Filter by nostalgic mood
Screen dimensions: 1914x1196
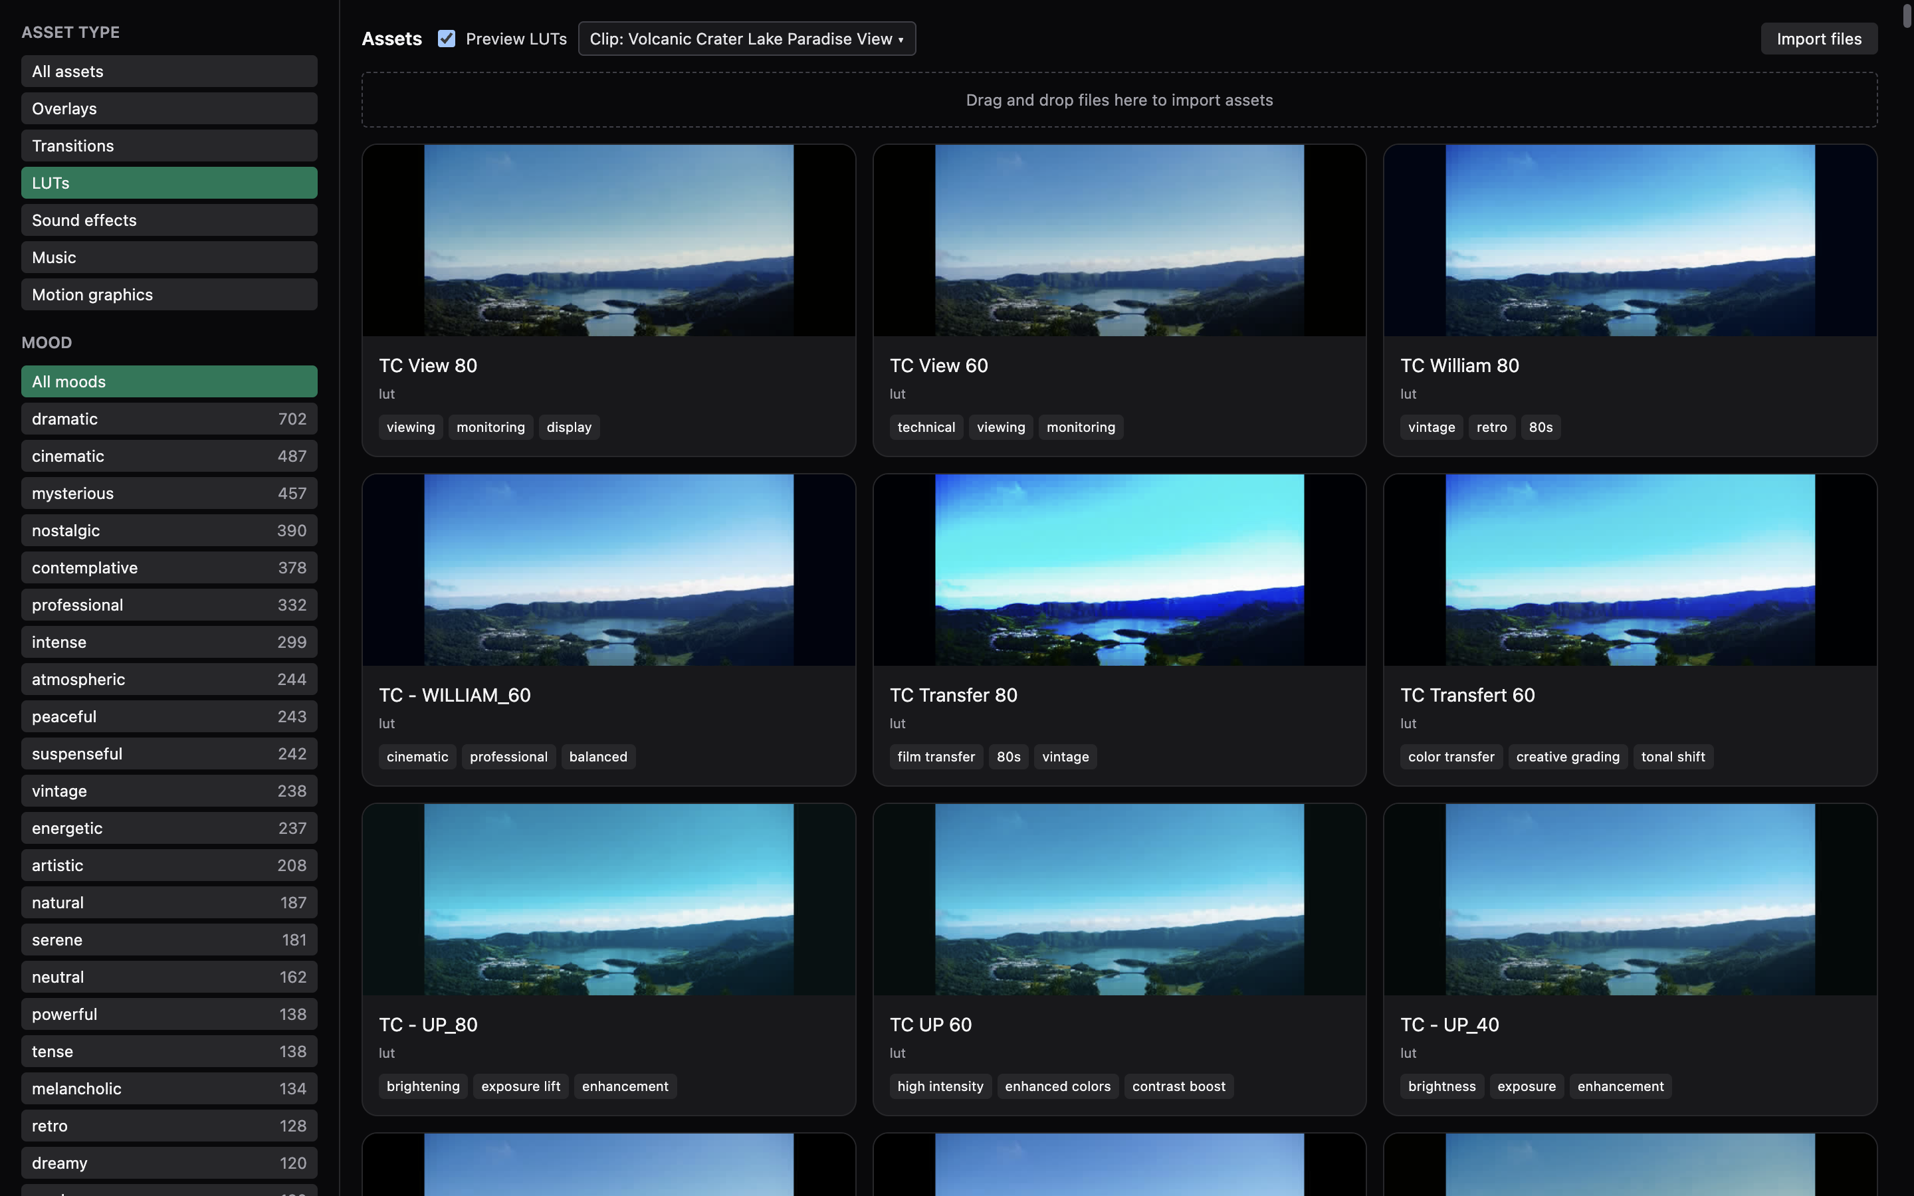[x=169, y=530]
